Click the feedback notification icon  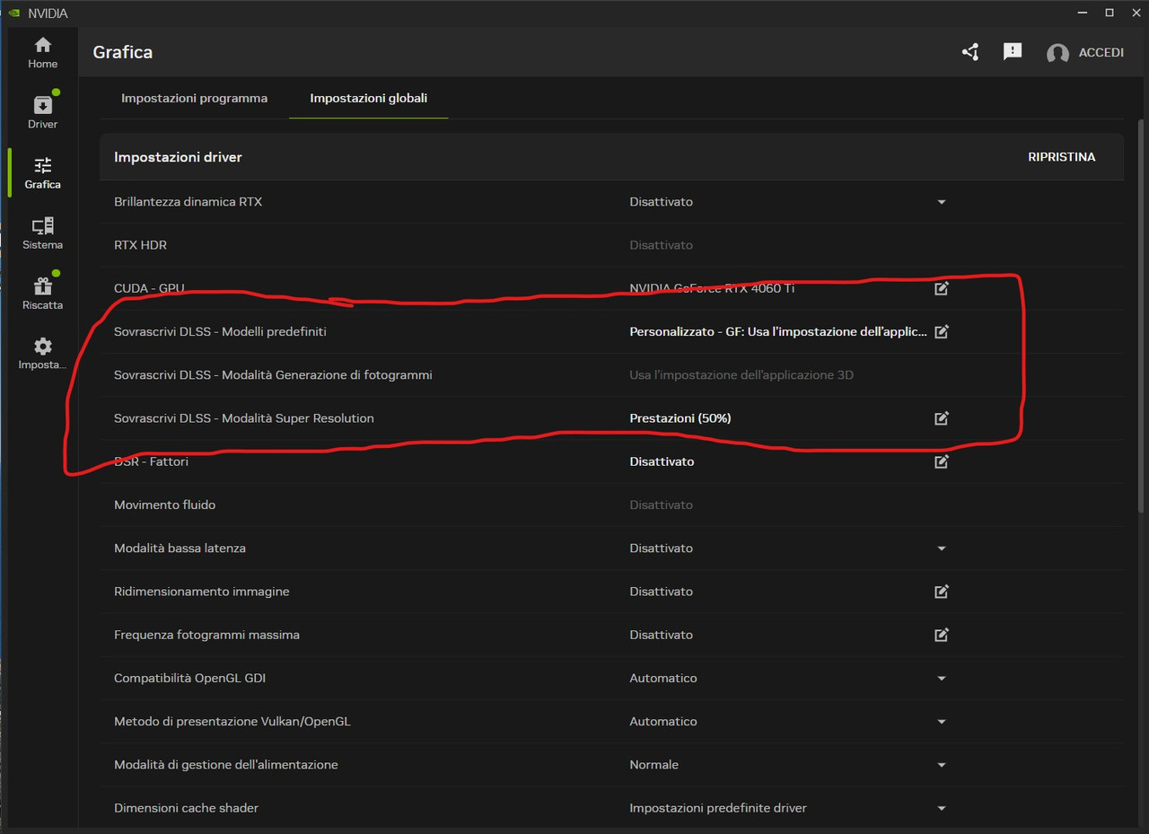tap(1013, 52)
